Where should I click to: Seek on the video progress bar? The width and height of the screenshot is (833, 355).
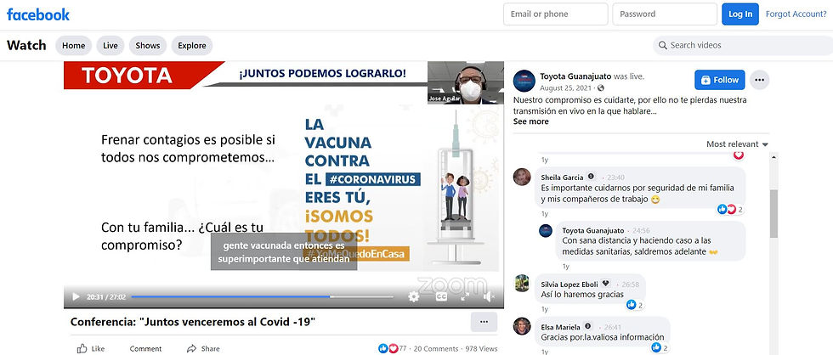tap(263, 296)
